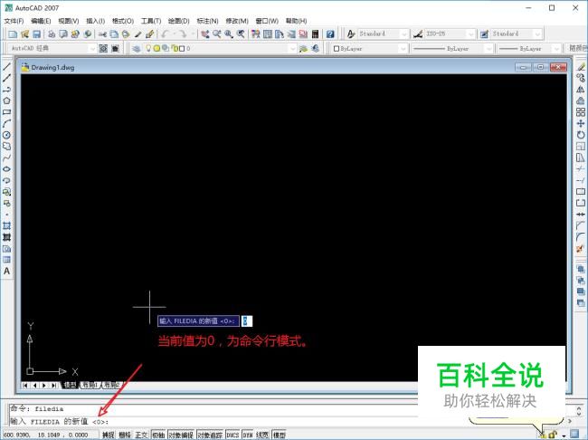Toggle 对象追踪 object tracking in the status bar
Image resolution: width=588 pixels, height=440 pixels.
pyautogui.click(x=210, y=435)
